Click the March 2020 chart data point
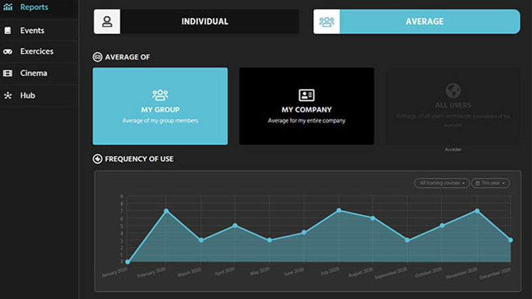532x299 pixels. pyautogui.click(x=201, y=240)
